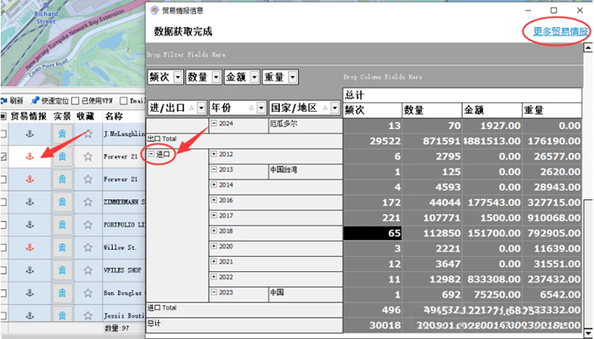Expand the 2021 year node
594x339 pixels.
point(214,261)
